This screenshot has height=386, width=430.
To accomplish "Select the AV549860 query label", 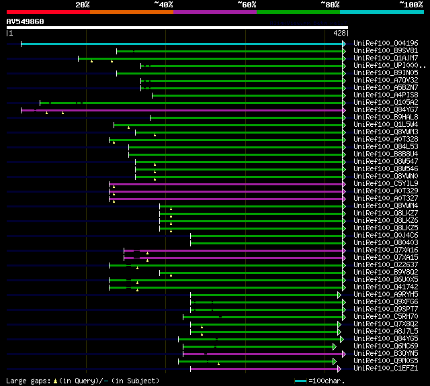I will (x=26, y=21).
